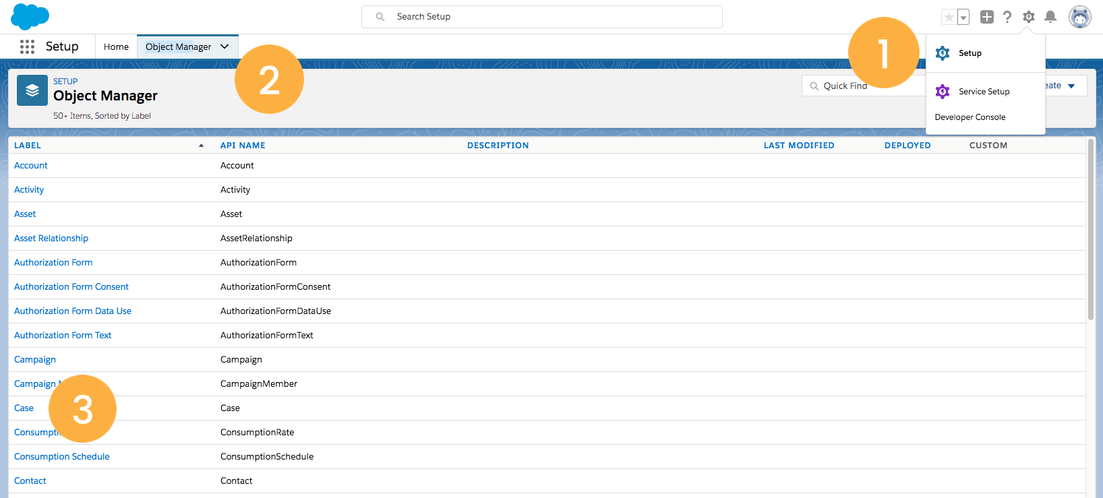The width and height of the screenshot is (1103, 498).
Task: Sort by the DESCRIPTION column header
Action: 498,146
